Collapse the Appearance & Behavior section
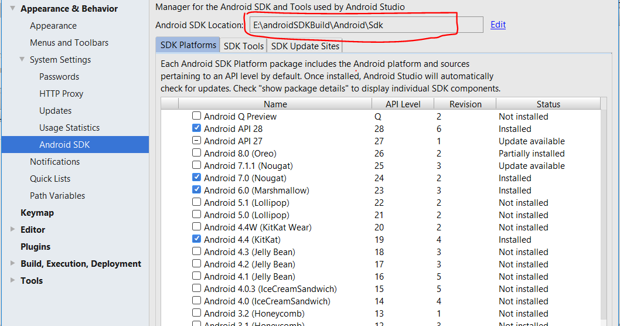620x326 pixels. tap(13, 8)
